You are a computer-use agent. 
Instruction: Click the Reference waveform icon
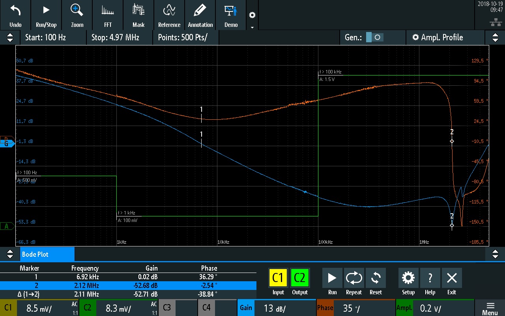tap(169, 11)
